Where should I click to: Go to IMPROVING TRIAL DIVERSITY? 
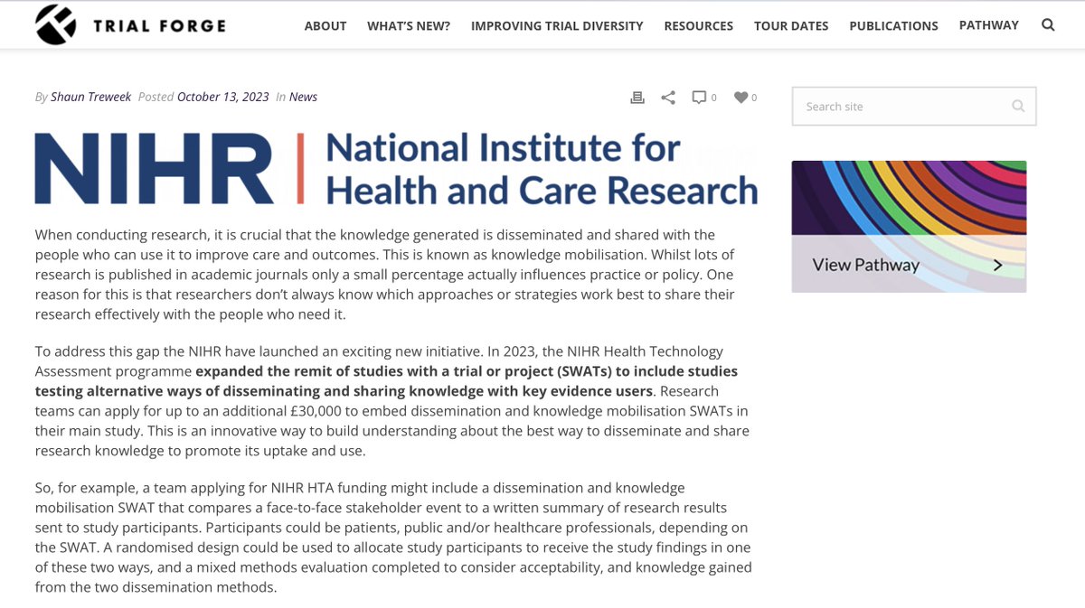(557, 25)
